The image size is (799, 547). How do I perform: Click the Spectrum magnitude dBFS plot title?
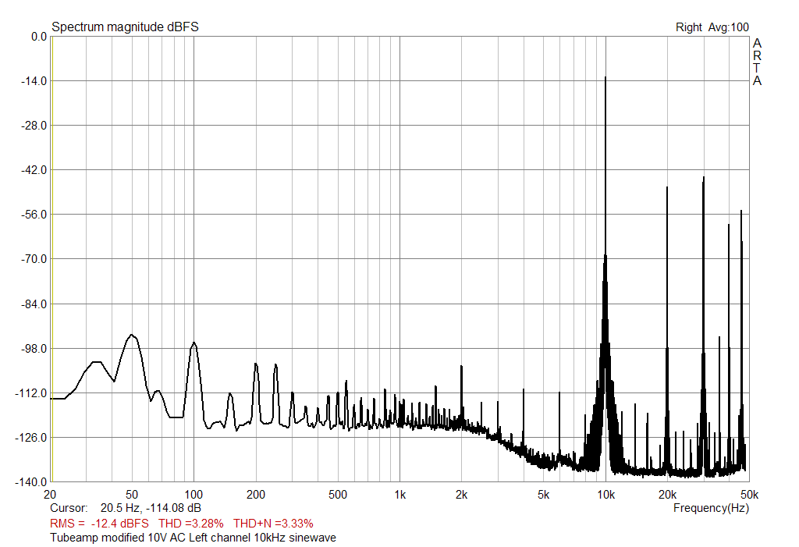[124, 26]
